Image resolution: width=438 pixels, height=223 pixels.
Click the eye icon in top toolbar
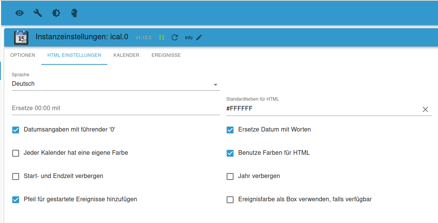click(19, 13)
